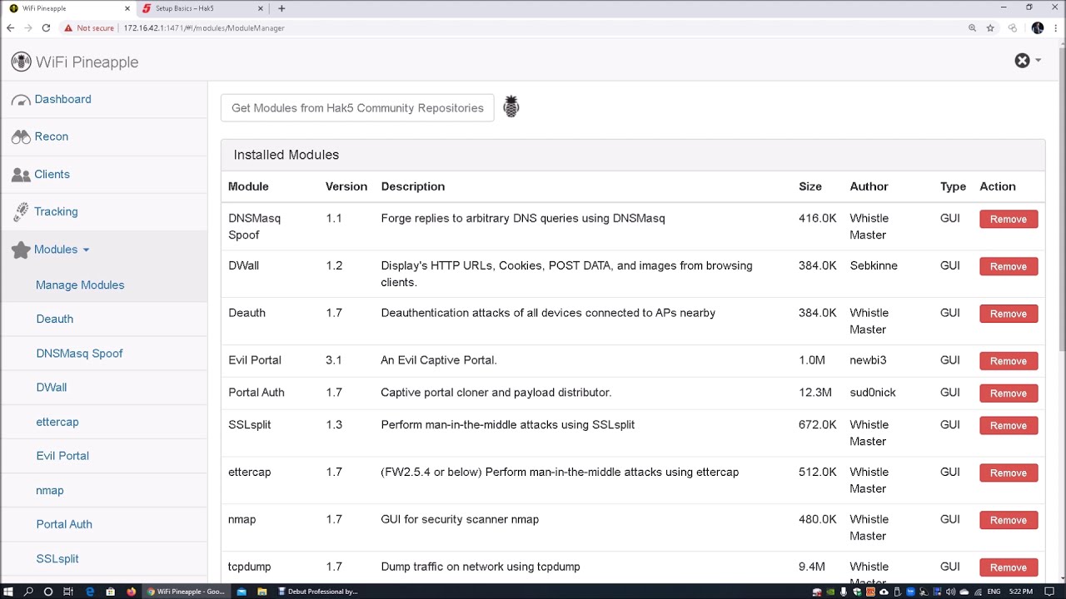Open Portal Auth in sidebar
Viewport: 1066px width, 599px height.
click(x=64, y=524)
